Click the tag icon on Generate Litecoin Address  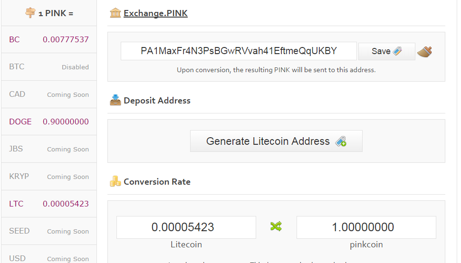[x=341, y=141]
